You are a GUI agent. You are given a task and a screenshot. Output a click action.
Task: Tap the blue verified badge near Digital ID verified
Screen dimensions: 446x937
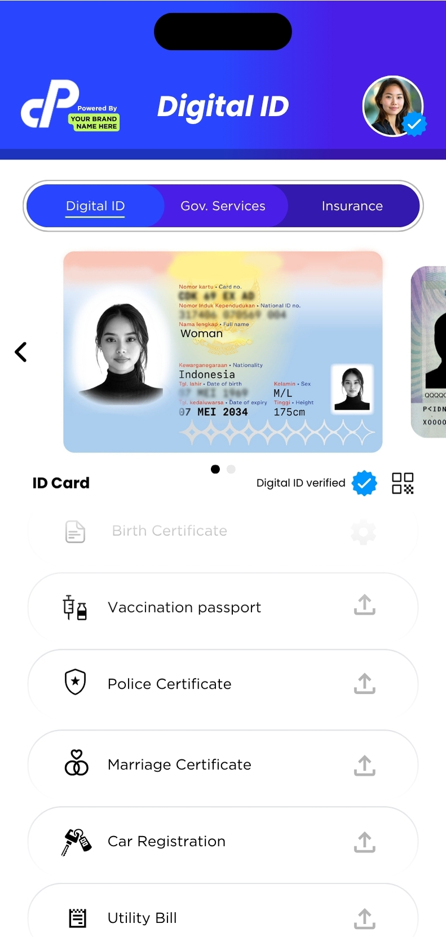[364, 483]
